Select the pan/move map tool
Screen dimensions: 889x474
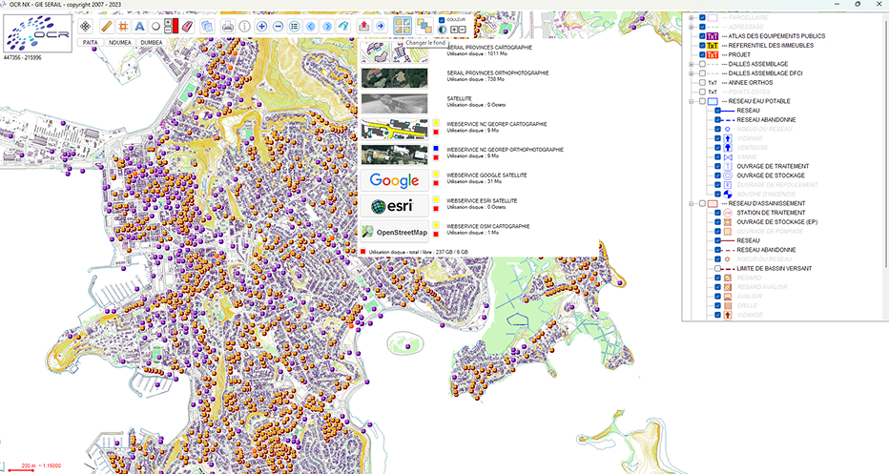tap(85, 26)
